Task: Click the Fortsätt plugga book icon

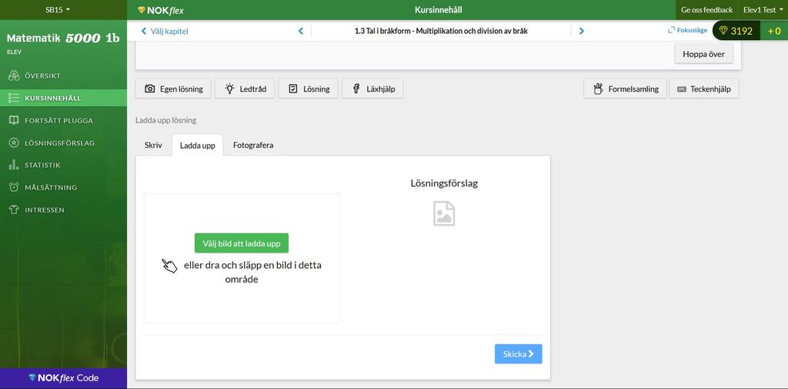Action: [x=14, y=120]
